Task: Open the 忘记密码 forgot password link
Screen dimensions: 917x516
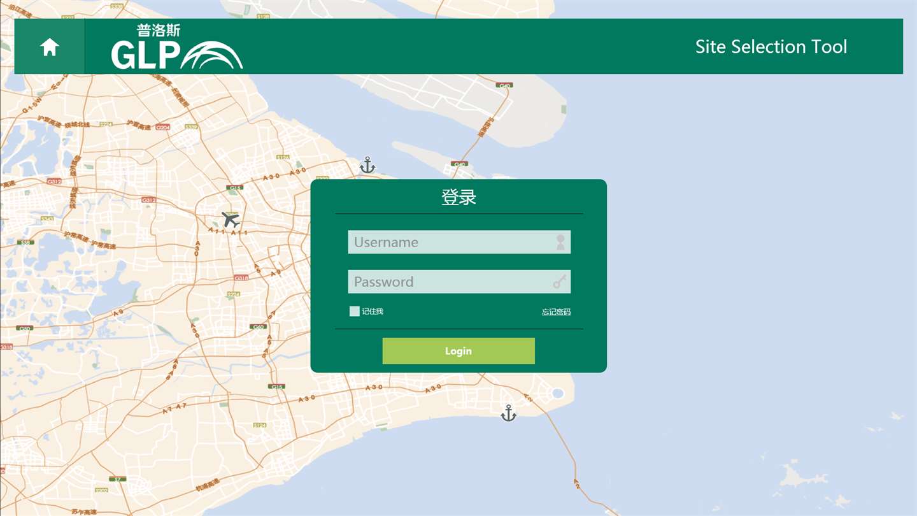Action: (556, 312)
